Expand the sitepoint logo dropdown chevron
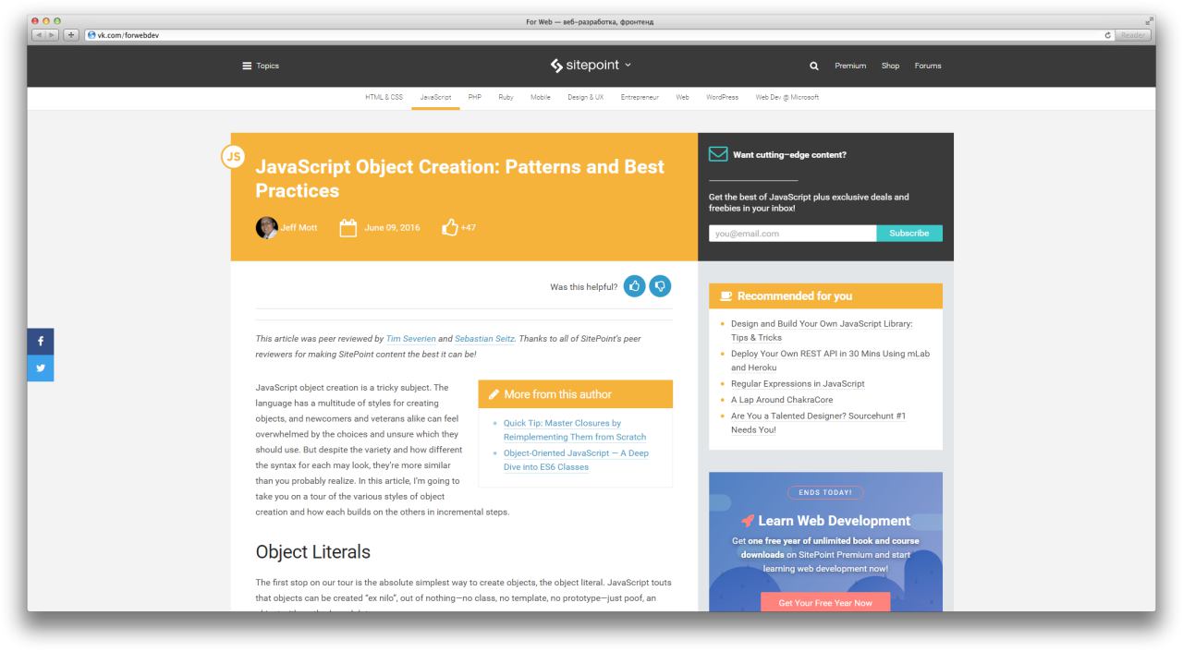Viewport: 1183px width, 651px height. 628,66
